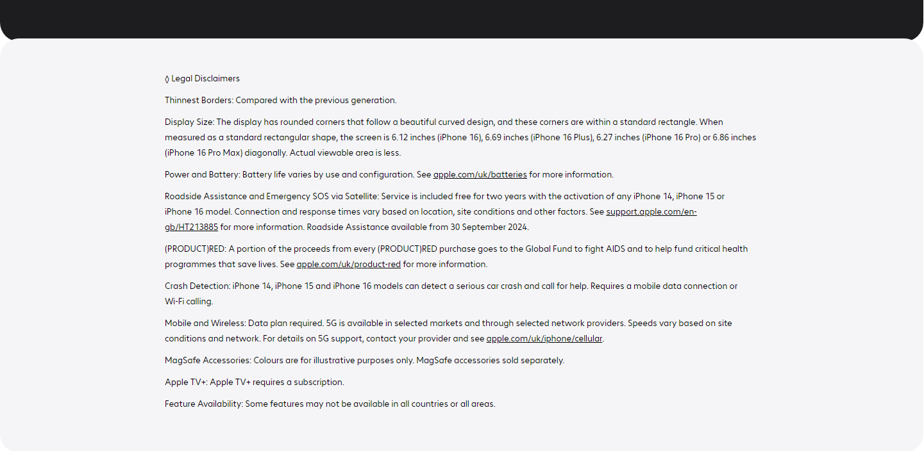
Task: Click the Crash Detection label
Action: 197,286
